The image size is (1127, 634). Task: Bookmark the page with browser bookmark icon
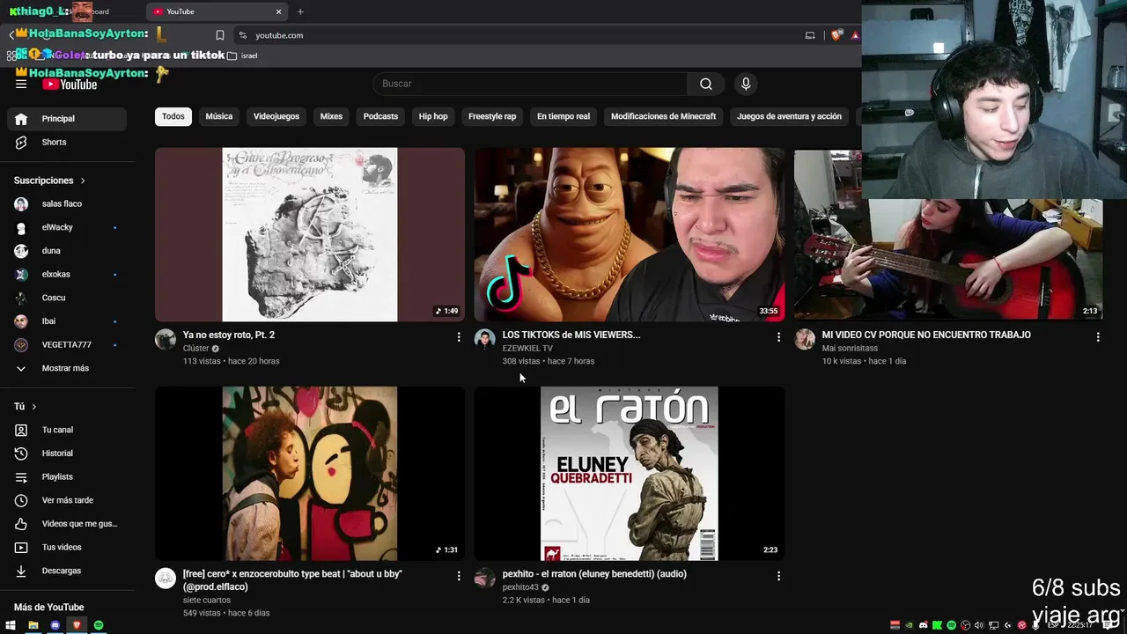[x=220, y=35]
